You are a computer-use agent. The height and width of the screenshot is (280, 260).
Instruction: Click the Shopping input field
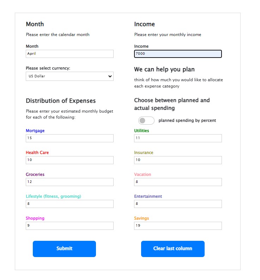point(69,226)
